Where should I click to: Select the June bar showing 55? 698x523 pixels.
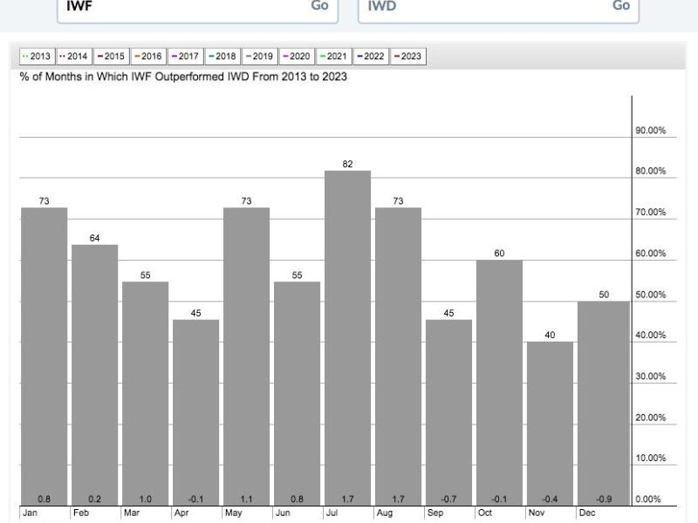point(297,393)
